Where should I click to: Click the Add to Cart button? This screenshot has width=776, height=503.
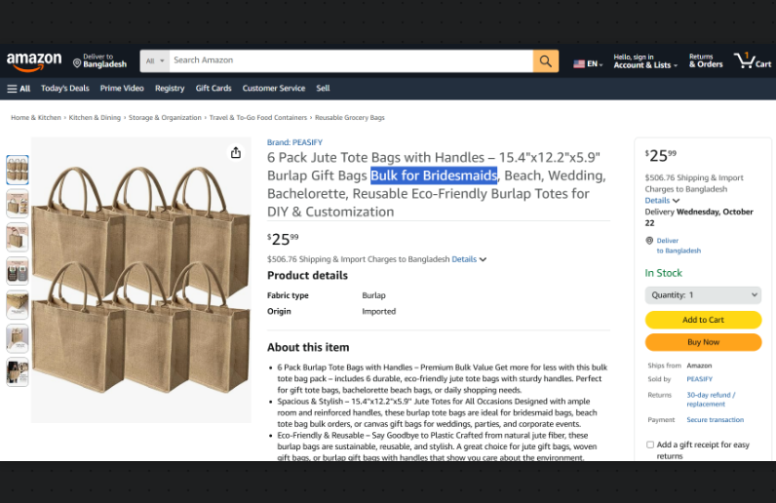(x=703, y=320)
